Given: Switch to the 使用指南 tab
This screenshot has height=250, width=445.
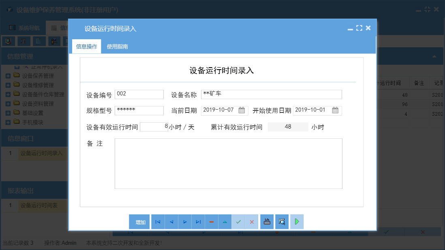Looking at the screenshot, I should click(117, 46).
